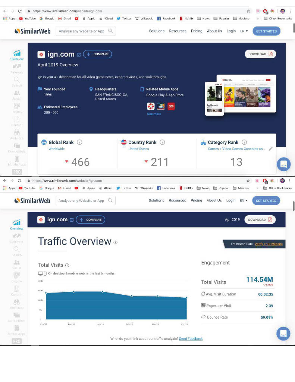The image size is (295, 382).
Task: Click See more under related mobile apps
Action: click(154, 114)
